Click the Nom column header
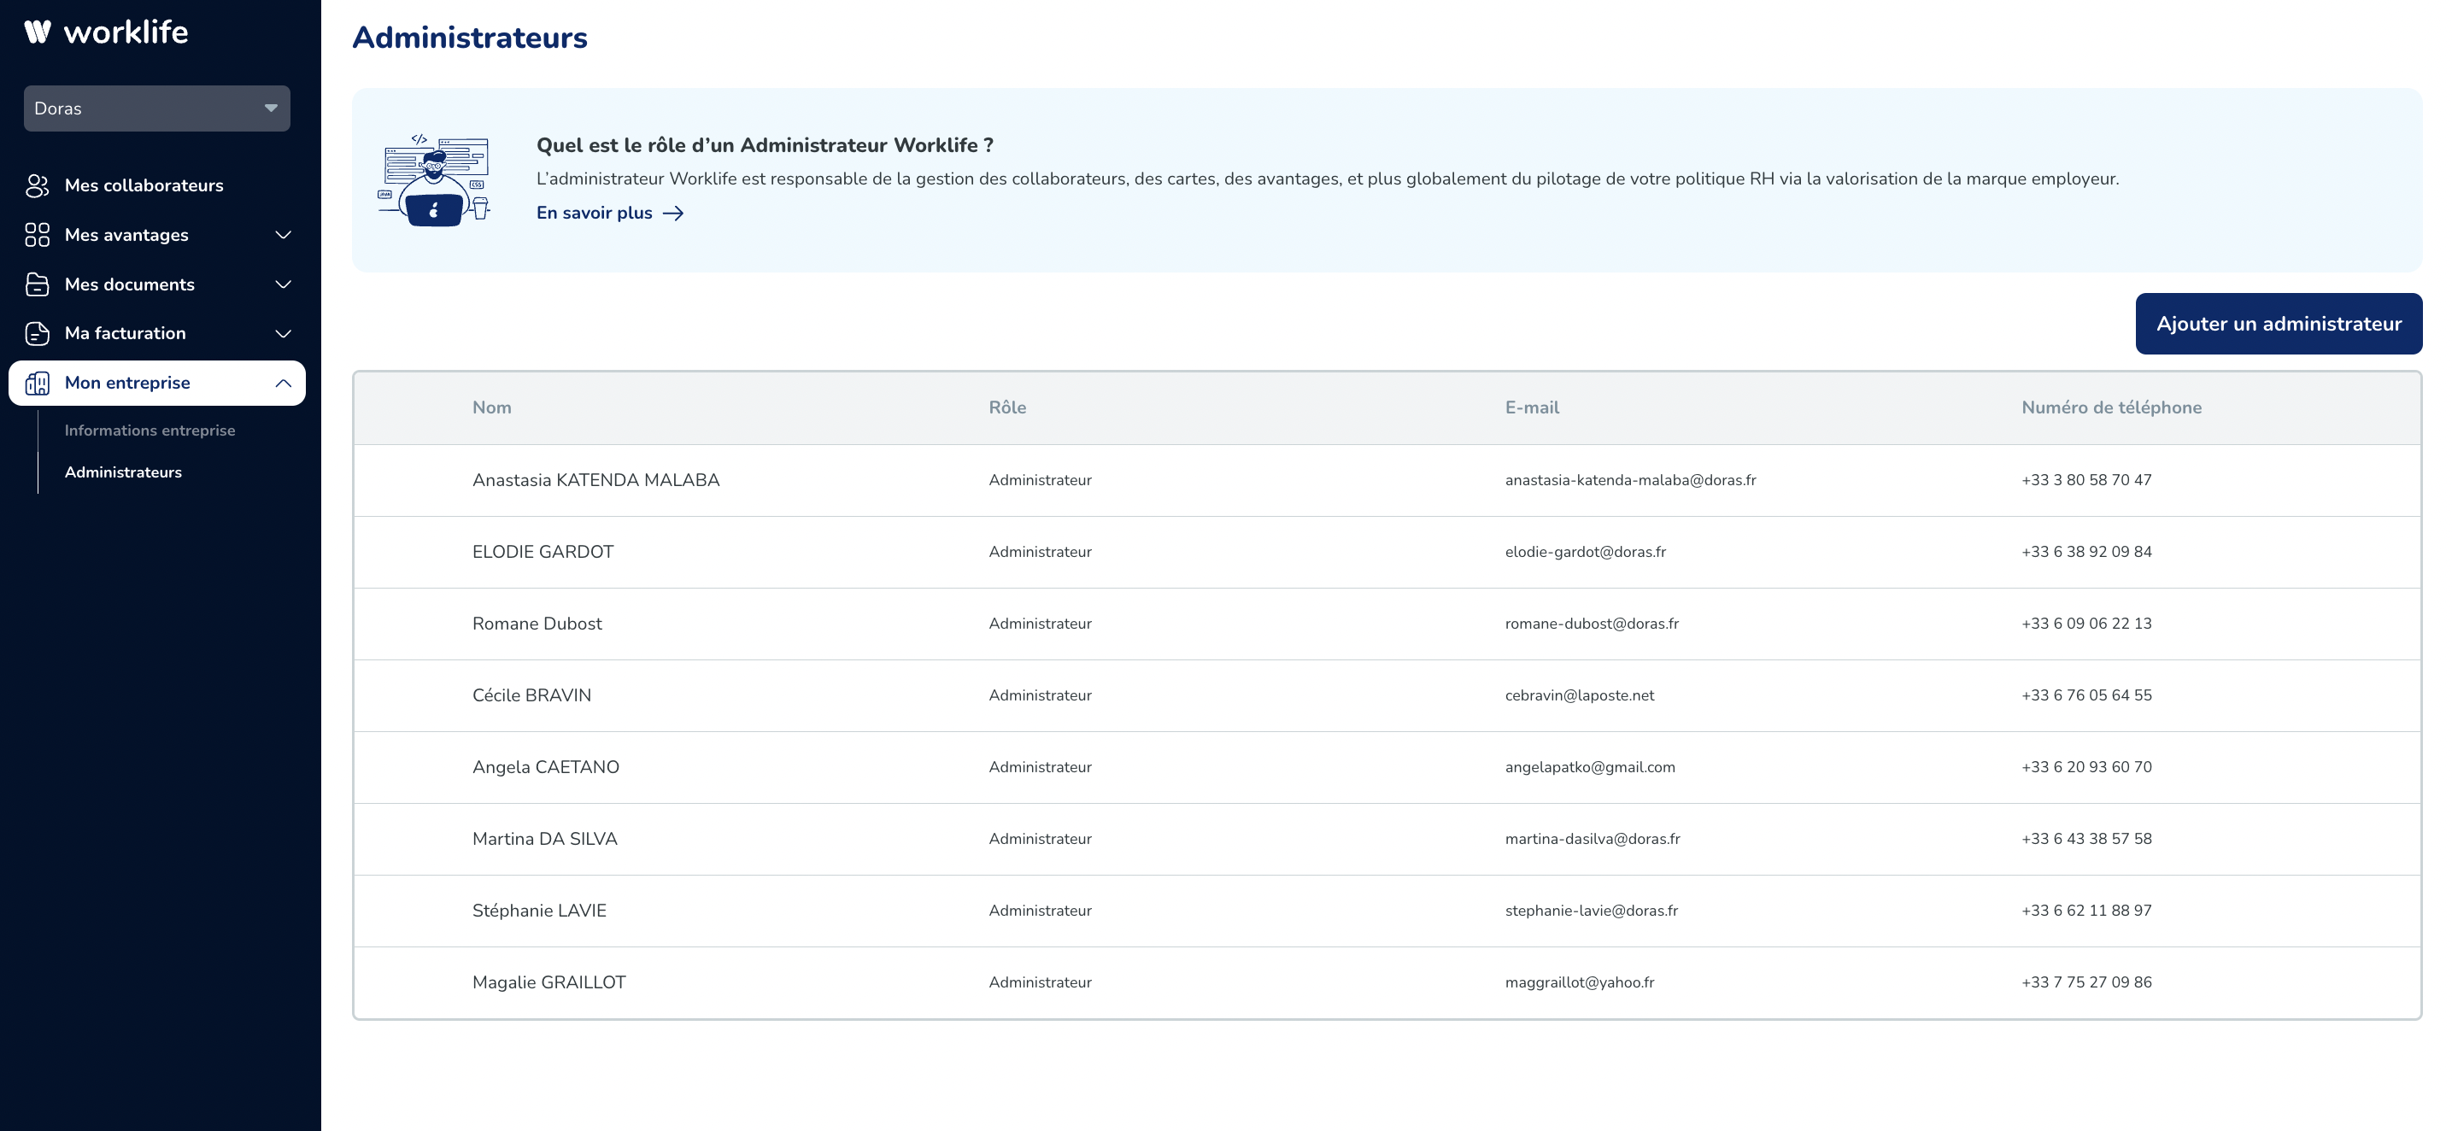The width and height of the screenshot is (2452, 1131). (x=492, y=407)
